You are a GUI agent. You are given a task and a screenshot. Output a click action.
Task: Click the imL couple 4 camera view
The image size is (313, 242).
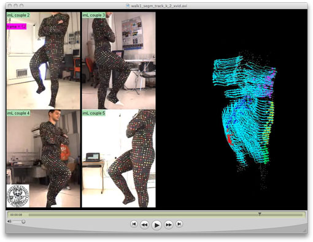pos(44,159)
